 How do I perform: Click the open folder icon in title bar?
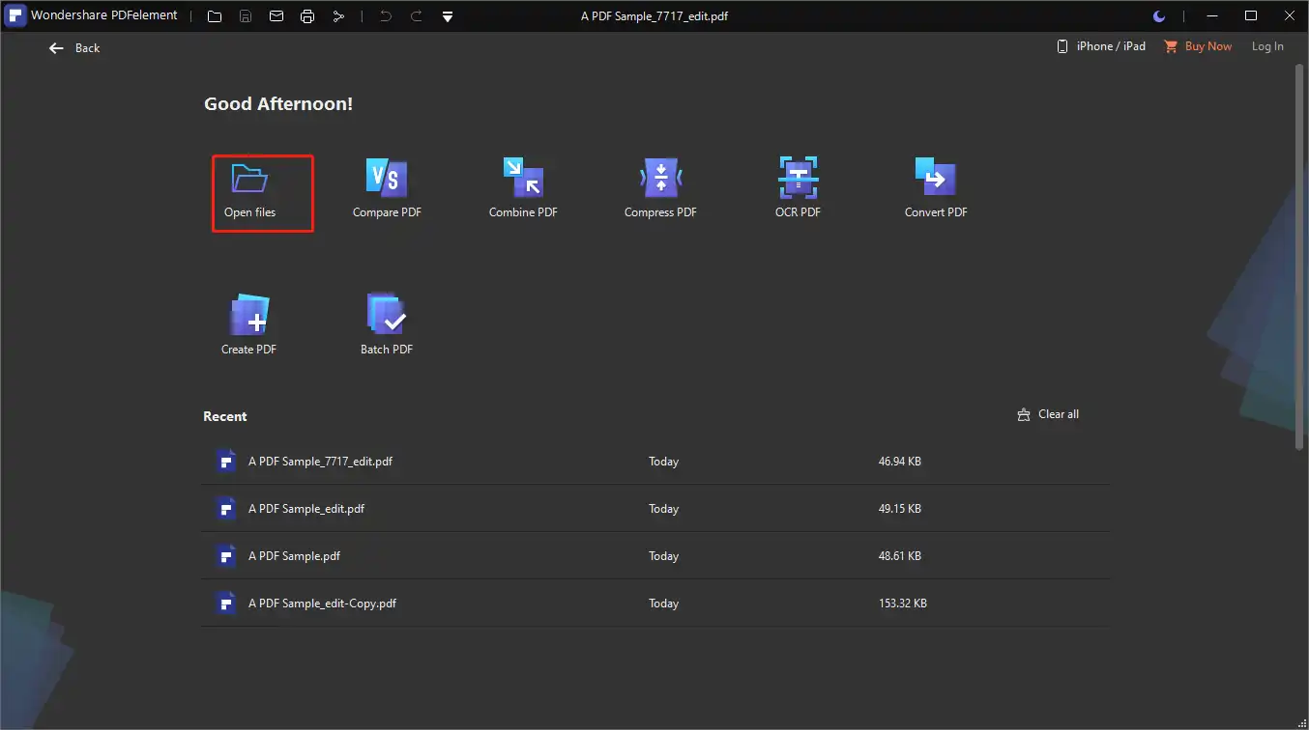(x=215, y=16)
